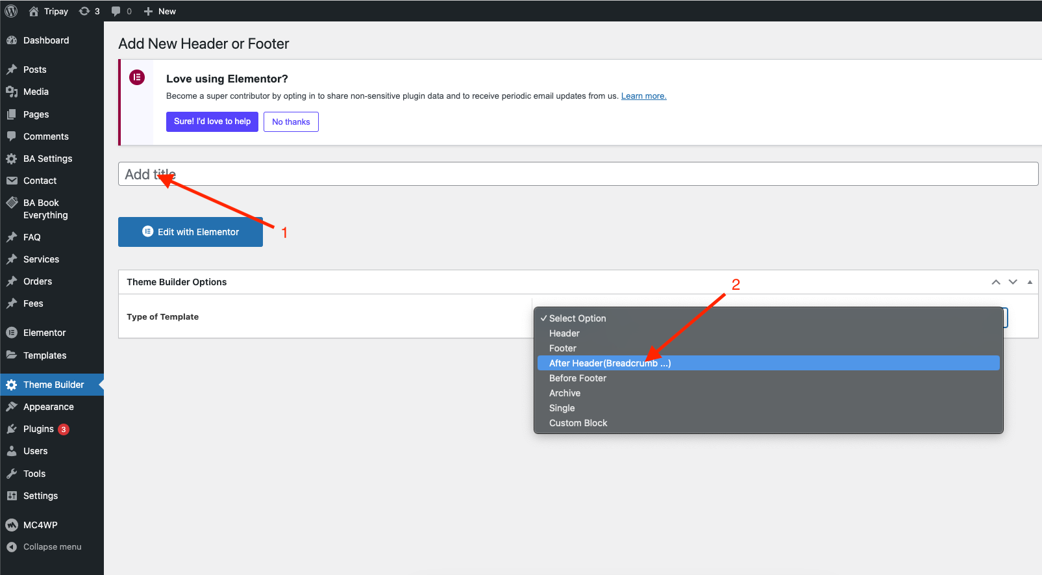Collapse menu arrow icon in sidebar
Viewport: 1042px width, 575px height.
pyautogui.click(x=12, y=547)
